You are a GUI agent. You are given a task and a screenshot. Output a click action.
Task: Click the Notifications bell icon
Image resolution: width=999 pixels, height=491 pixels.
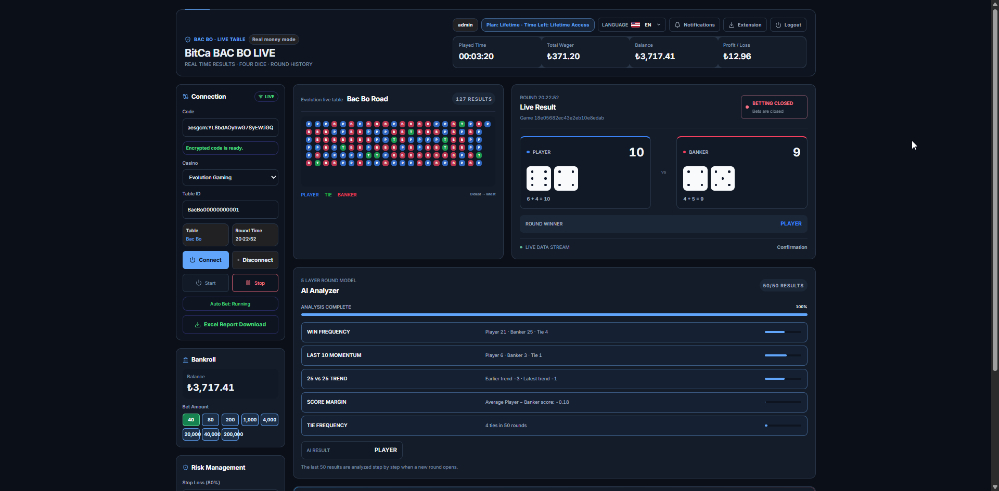[x=677, y=25]
